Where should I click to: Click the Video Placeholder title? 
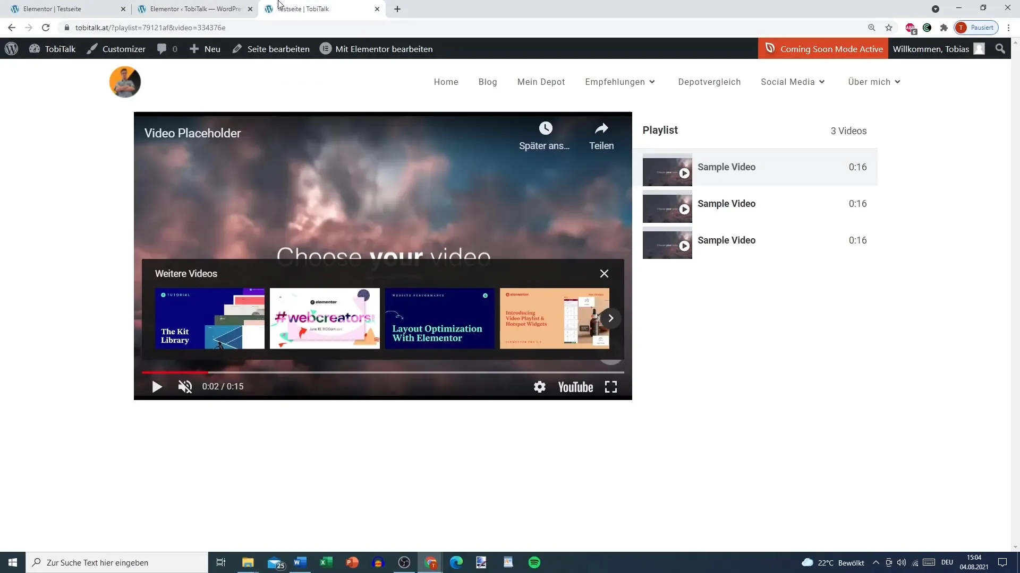coord(192,133)
